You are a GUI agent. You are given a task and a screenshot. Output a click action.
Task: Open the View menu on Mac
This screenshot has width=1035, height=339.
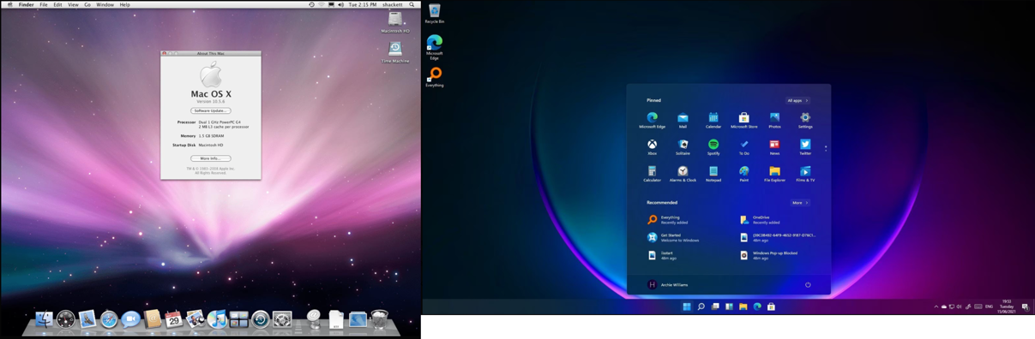tap(73, 4)
